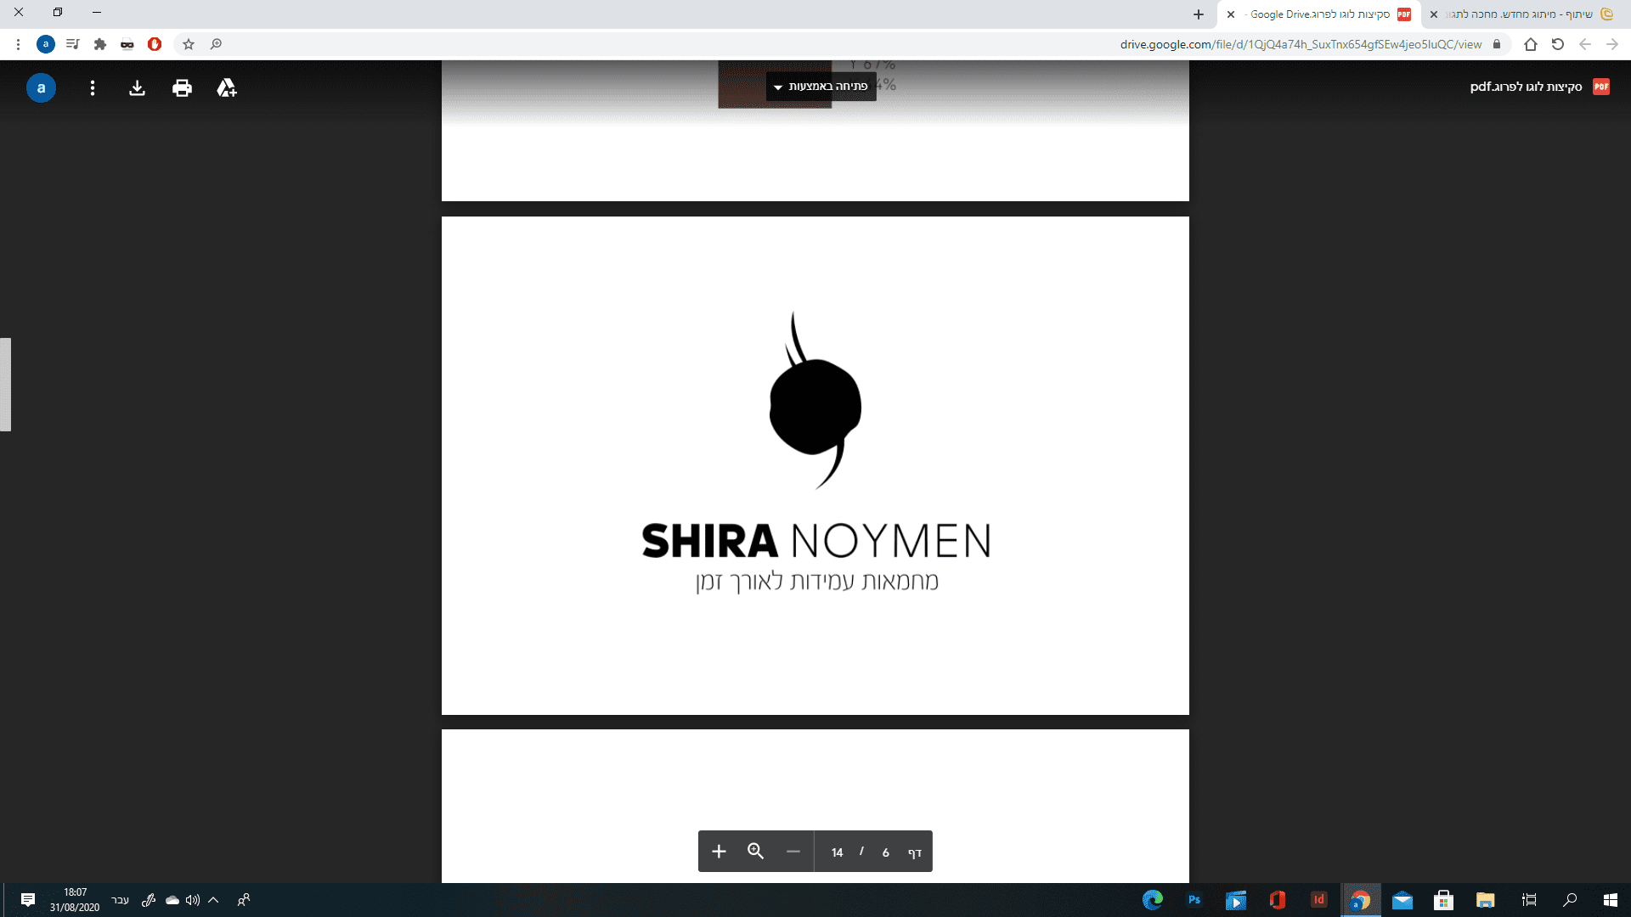Bookmark this page with star icon
This screenshot has height=917, width=1631.
click(x=189, y=44)
